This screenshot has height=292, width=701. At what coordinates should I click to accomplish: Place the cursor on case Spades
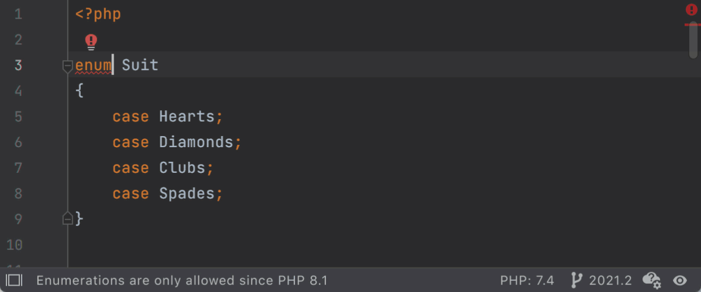click(167, 194)
